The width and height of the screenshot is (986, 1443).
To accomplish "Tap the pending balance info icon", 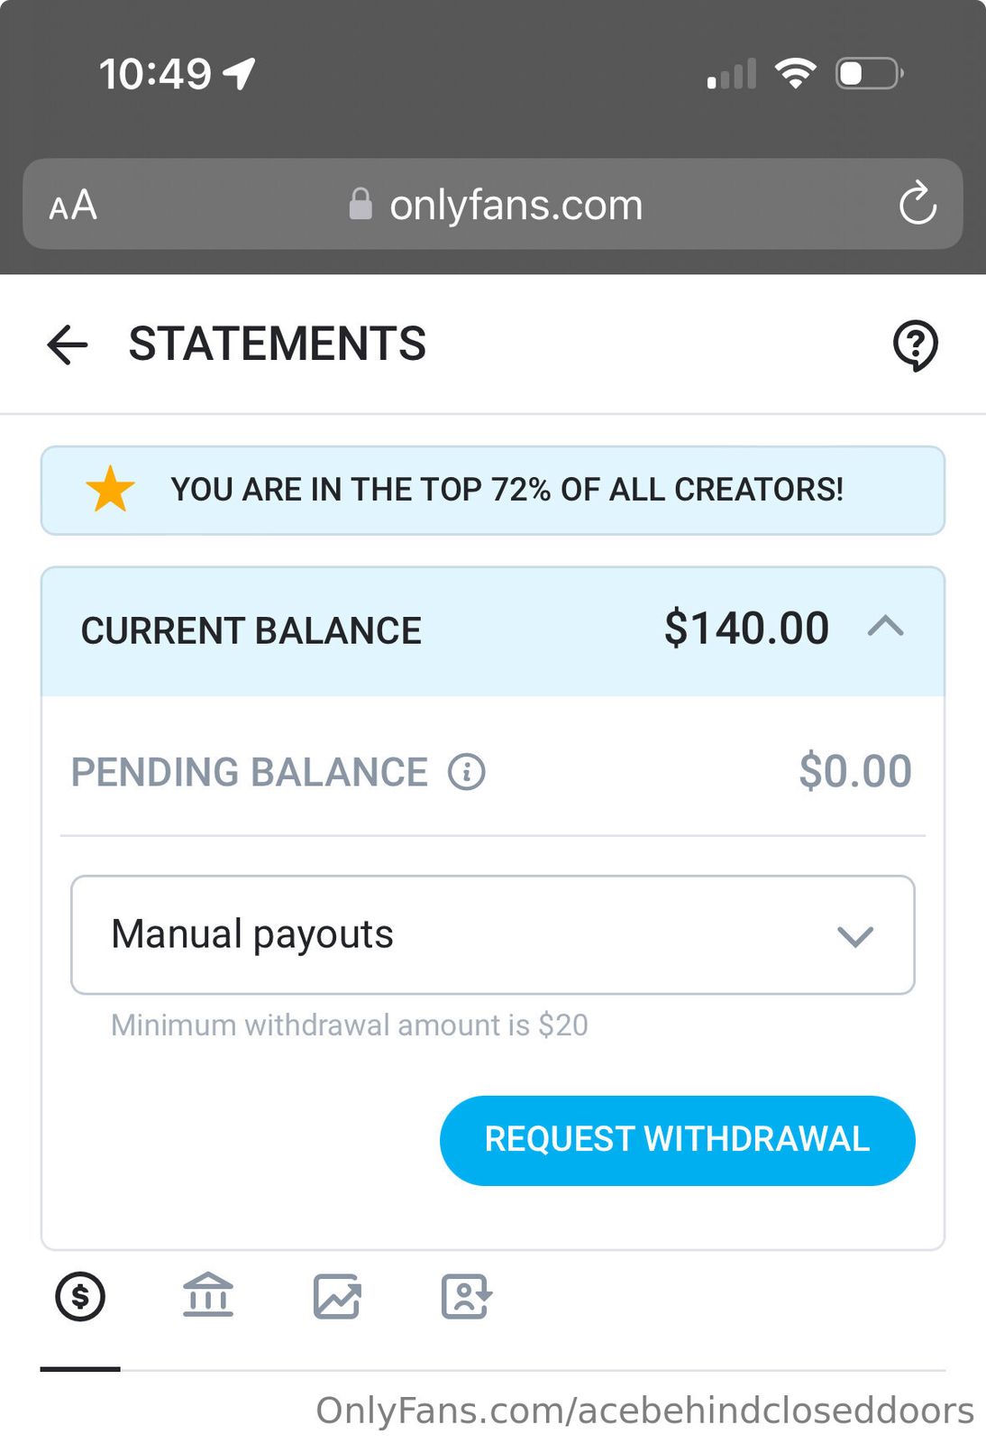I will tap(467, 772).
